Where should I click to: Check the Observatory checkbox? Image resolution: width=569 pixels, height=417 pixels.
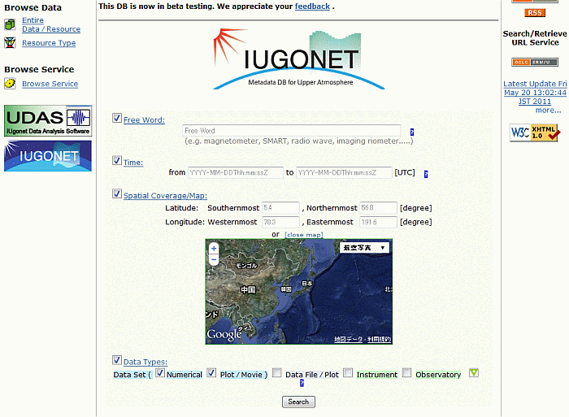pos(406,373)
